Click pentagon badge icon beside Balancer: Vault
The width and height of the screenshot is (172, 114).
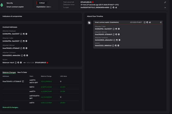tap(21, 62)
